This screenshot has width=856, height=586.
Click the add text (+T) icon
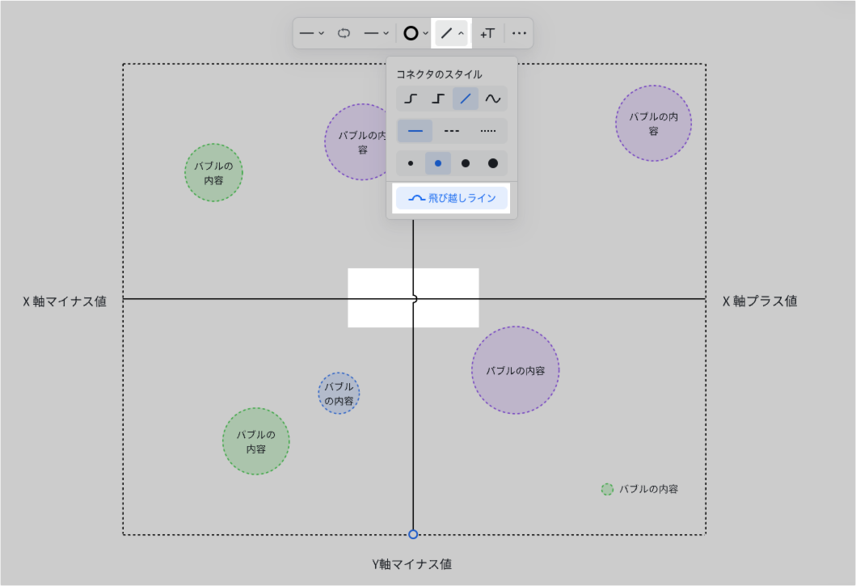pyautogui.click(x=487, y=33)
